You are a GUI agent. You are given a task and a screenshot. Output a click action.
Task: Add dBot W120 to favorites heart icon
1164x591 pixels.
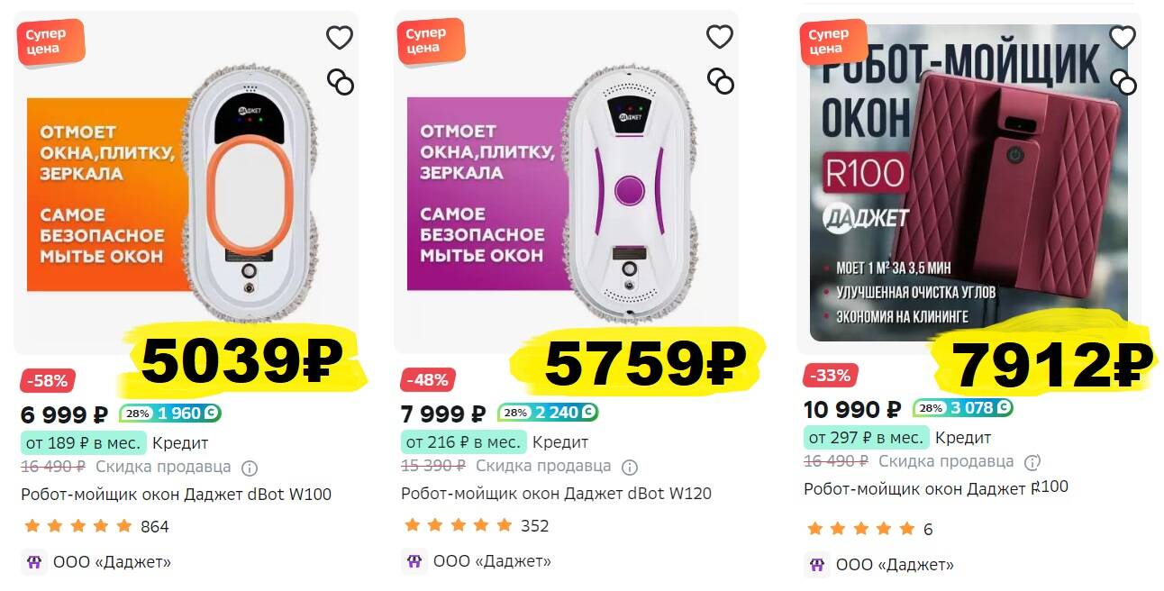click(719, 37)
